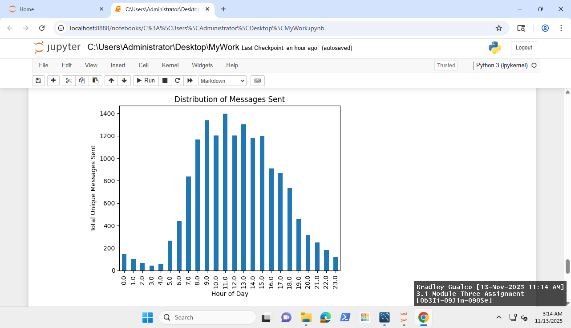Image resolution: width=571 pixels, height=328 pixels.
Task: Restart kernel and run all cells
Action: (190, 81)
